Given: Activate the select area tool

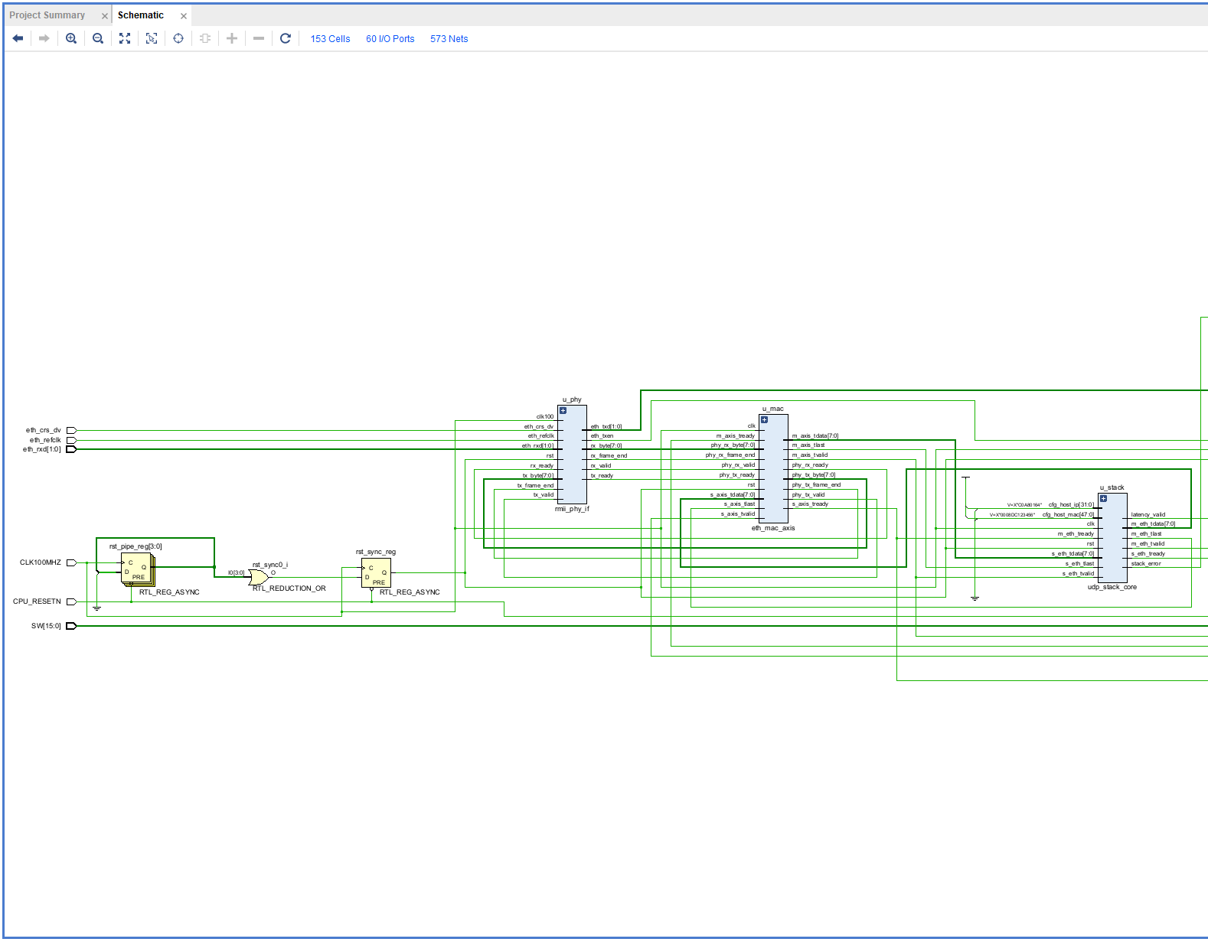Looking at the screenshot, I should tap(152, 38).
